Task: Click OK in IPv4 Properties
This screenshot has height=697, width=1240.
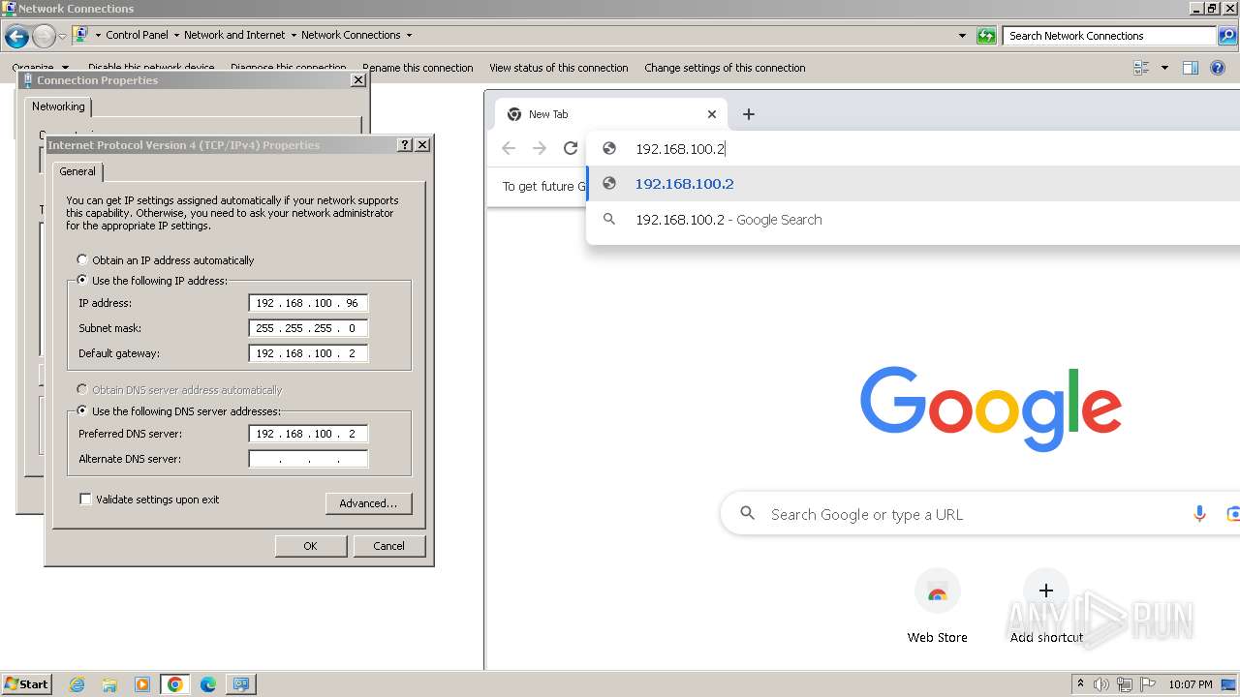Action: click(310, 546)
